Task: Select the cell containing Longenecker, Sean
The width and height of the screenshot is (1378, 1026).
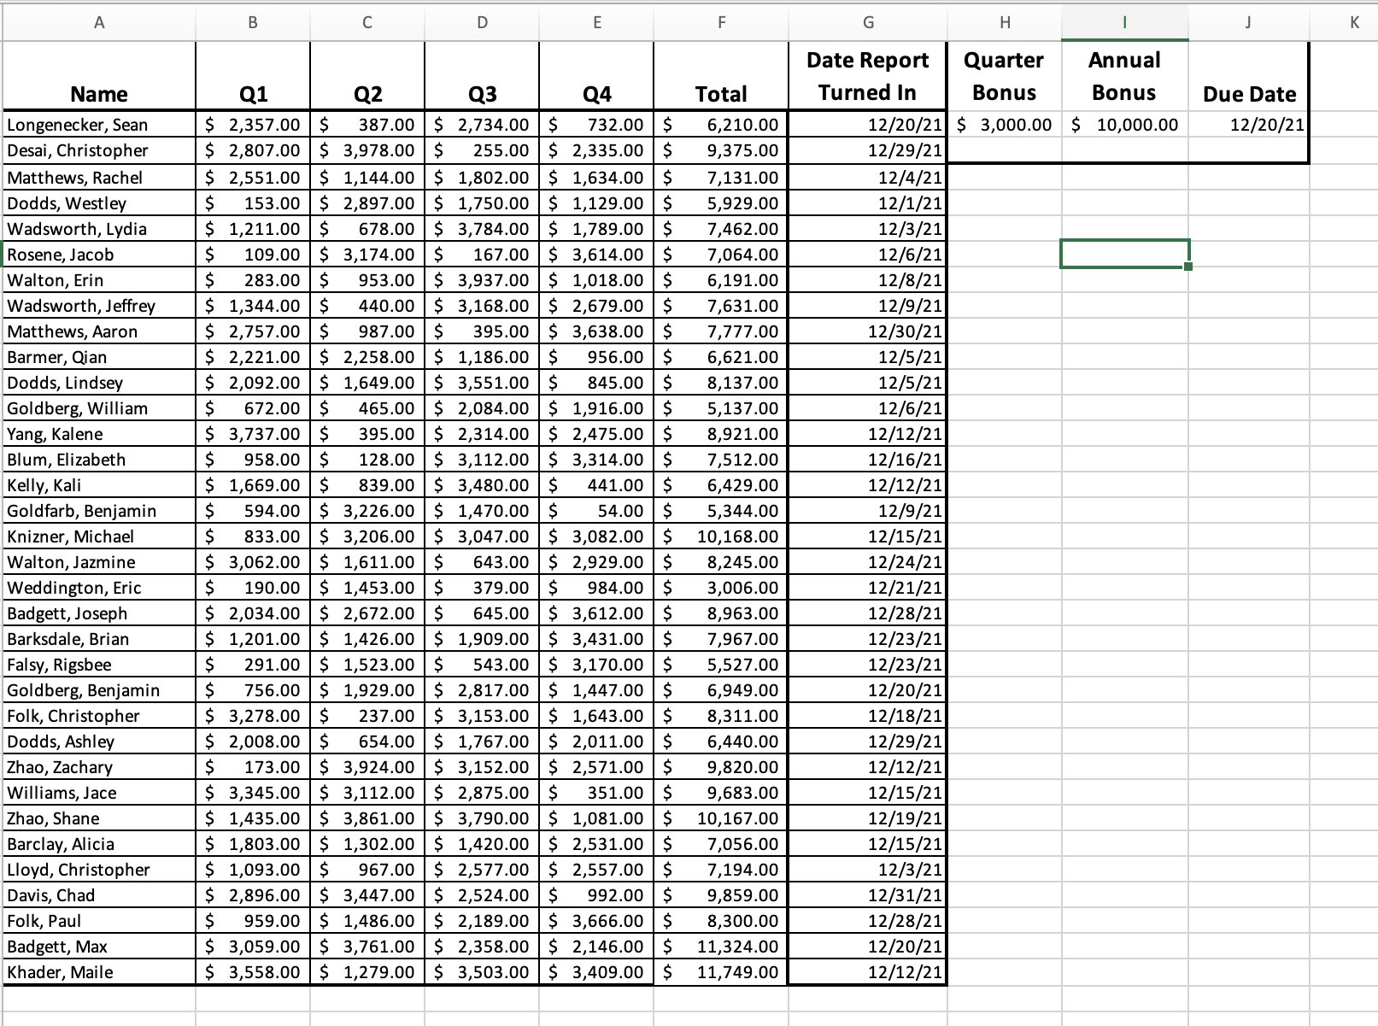Action: (x=99, y=125)
